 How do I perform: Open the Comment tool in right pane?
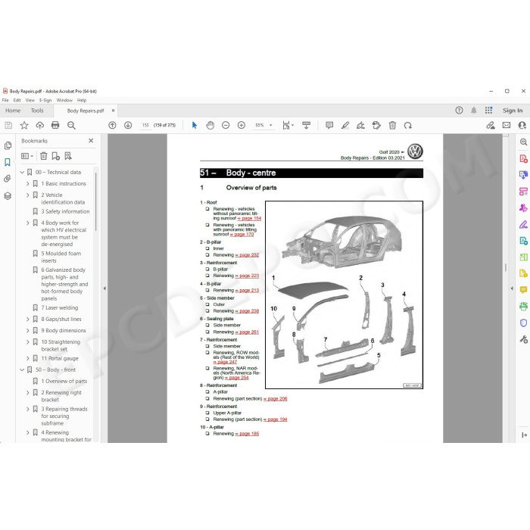click(x=524, y=290)
